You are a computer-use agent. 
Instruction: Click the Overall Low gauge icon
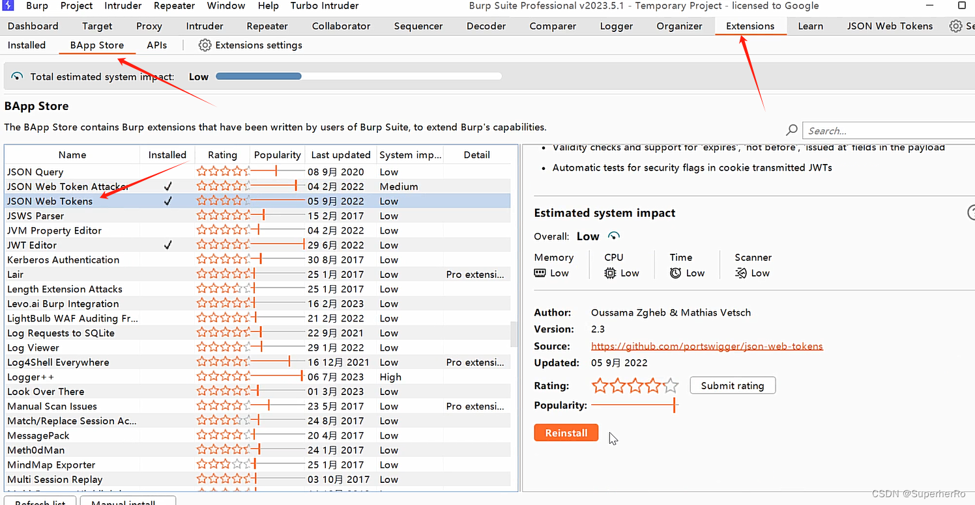tap(613, 236)
